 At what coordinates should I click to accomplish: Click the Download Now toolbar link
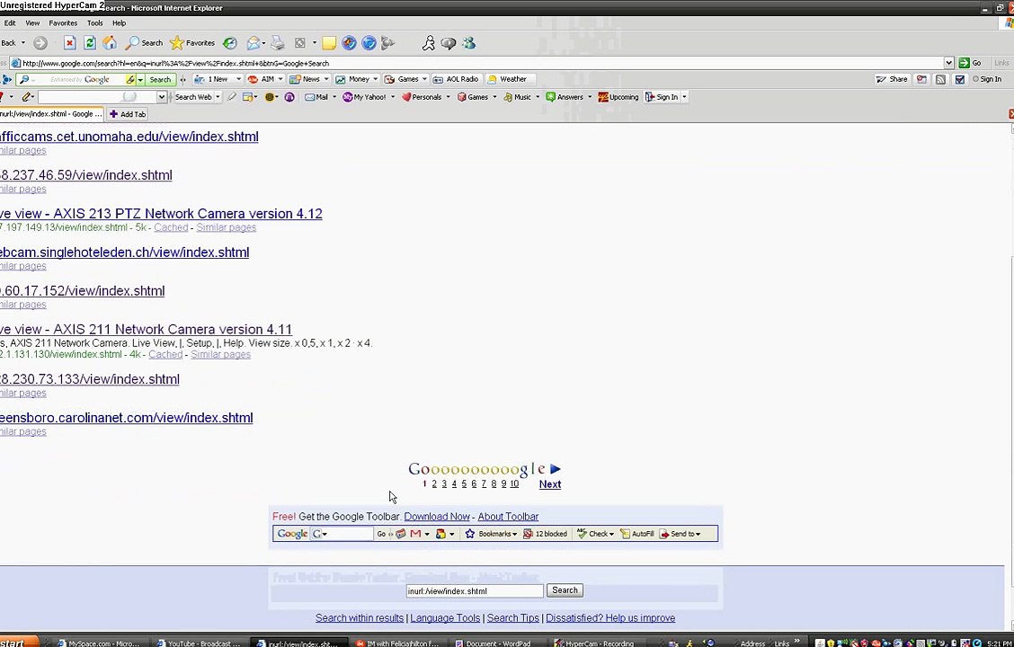[x=437, y=517]
